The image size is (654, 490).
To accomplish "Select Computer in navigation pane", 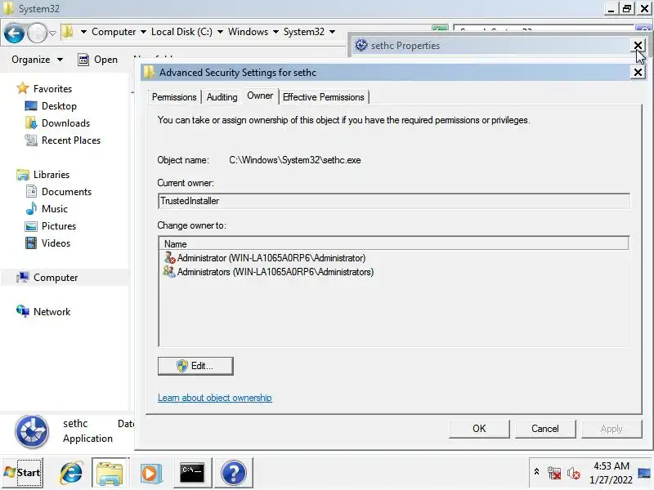I will (x=56, y=278).
